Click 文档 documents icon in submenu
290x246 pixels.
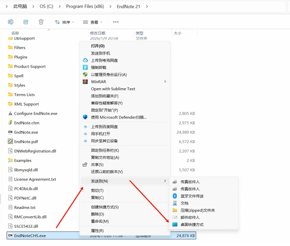(175, 203)
